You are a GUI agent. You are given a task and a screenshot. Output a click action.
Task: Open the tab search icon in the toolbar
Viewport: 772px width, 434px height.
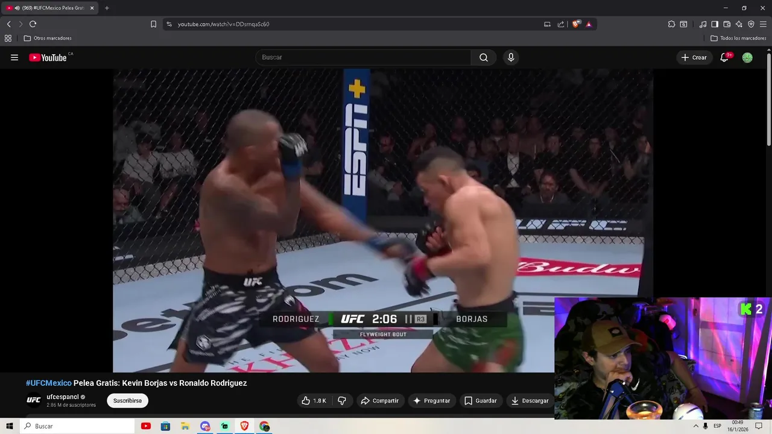[683, 24]
